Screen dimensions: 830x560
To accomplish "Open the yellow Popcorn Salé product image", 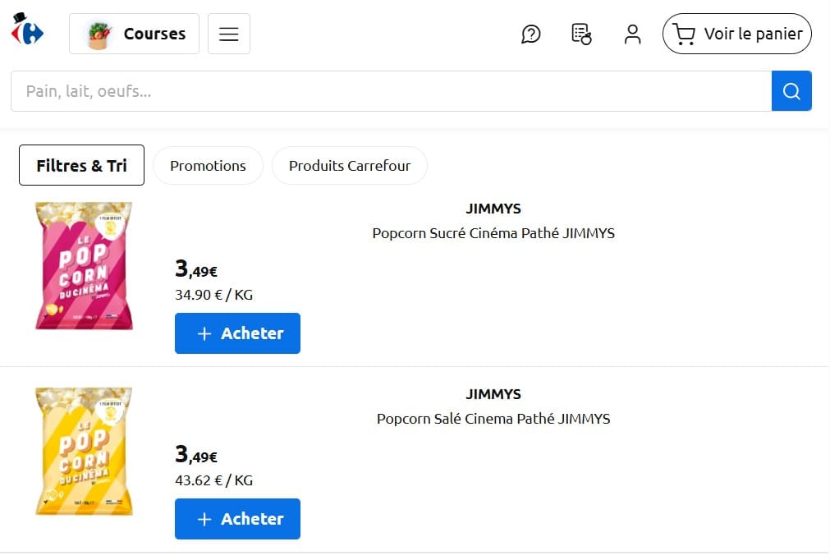I will pyautogui.click(x=84, y=451).
